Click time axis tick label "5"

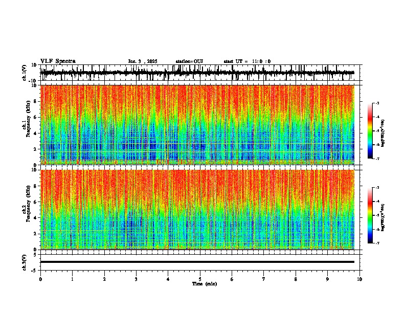coord(200,279)
